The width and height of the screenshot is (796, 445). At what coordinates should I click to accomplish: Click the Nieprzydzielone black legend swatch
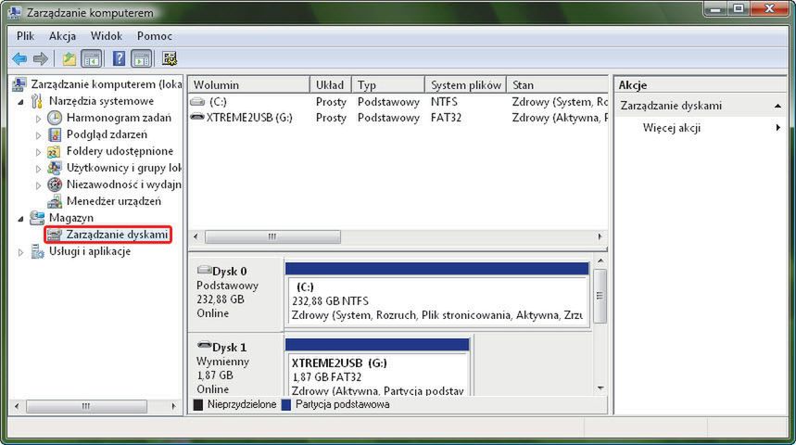click(198, 405)
